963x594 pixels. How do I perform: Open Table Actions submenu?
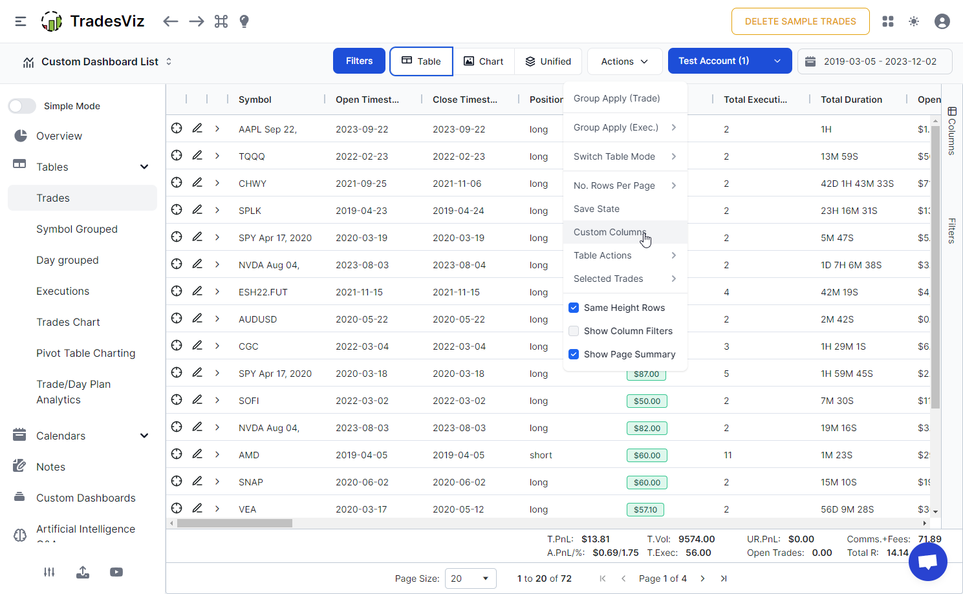tap(625, 255)
